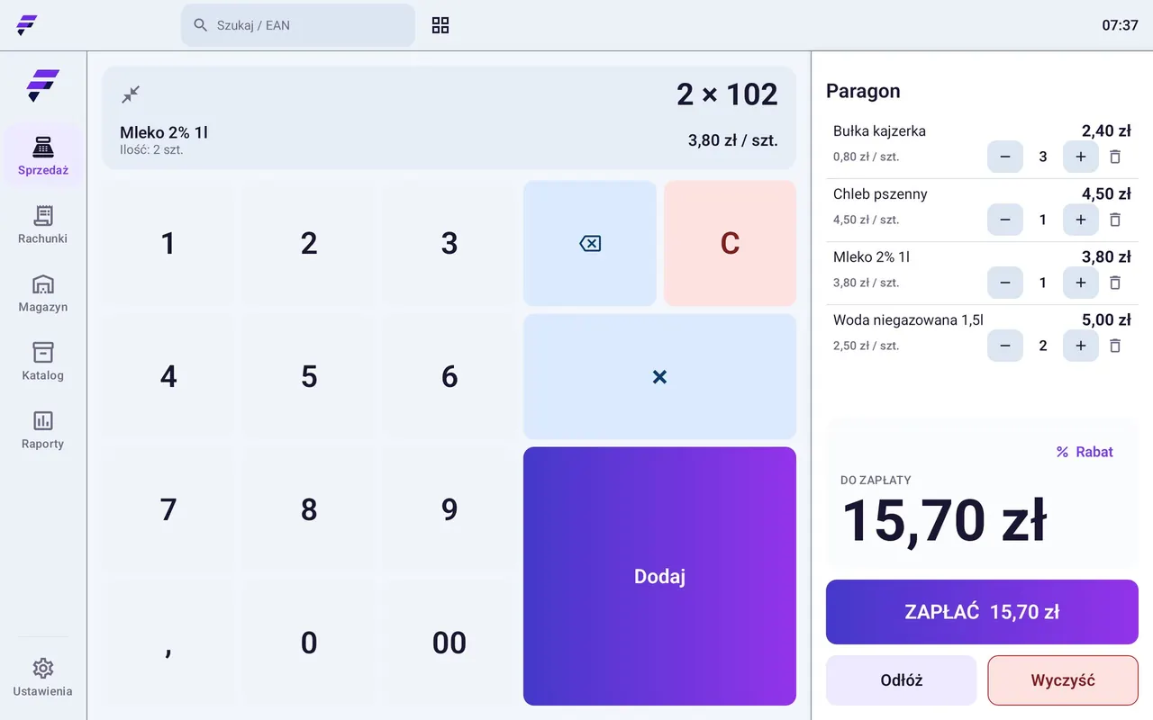Screen dimensions: 1153x720
Task: Click the logo in the top bar
Action: [x=27, y=25]
